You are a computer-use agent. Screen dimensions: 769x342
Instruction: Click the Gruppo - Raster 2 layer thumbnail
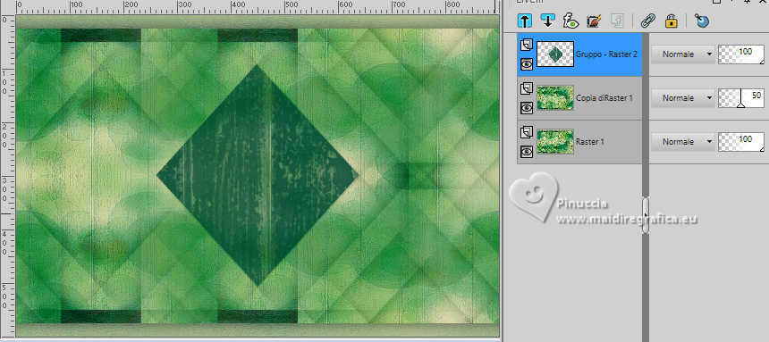coord(555,54)
